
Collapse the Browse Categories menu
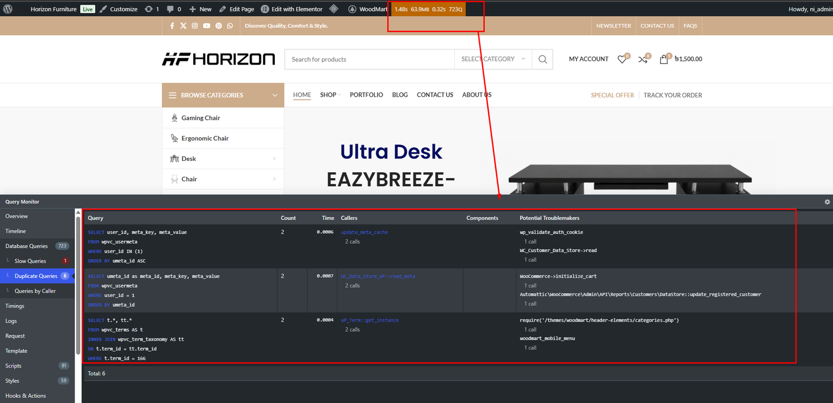(x=223, y=95)
